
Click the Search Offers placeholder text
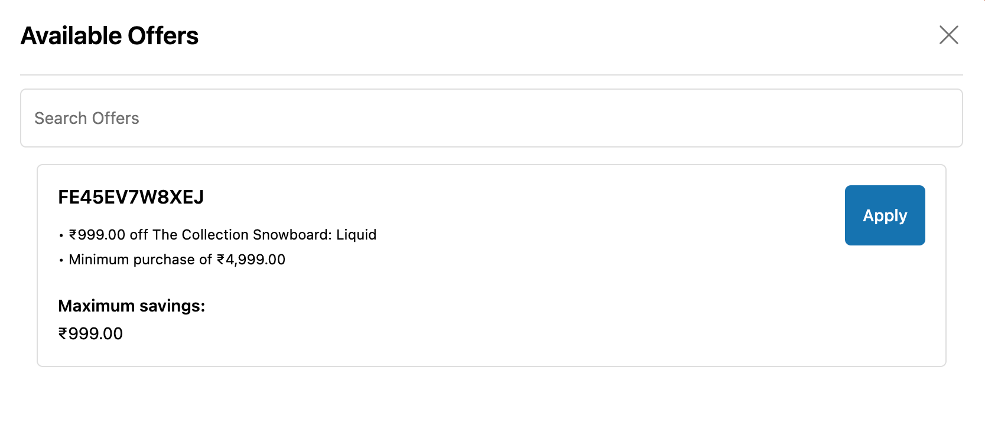pyautogui.click(x=87, y=118)
